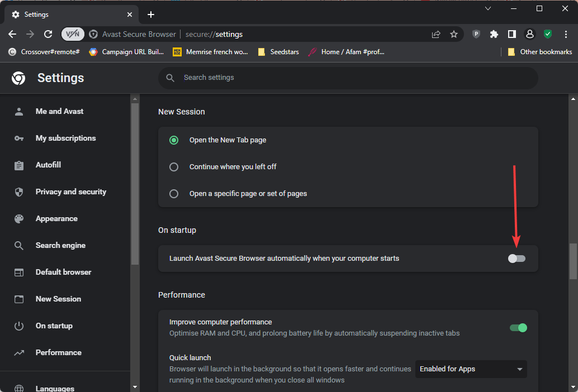The width and height of the screenshot is (578, 392).
Task: Click the address bar URL secure://settings
Action: click(214, 34)
